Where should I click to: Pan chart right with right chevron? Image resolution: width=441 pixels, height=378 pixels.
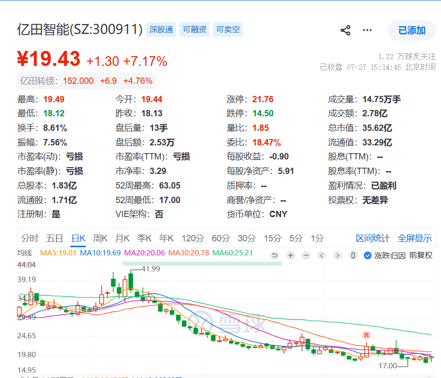pyautogui.click(x=338, y=255)
